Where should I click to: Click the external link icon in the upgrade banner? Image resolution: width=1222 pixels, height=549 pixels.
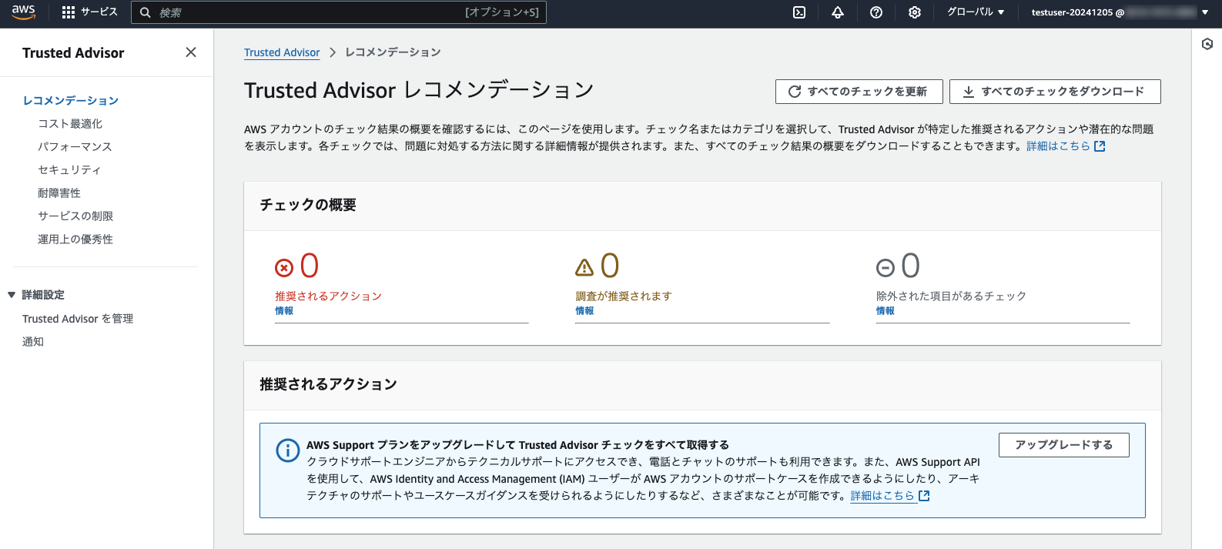coord(924,496)
